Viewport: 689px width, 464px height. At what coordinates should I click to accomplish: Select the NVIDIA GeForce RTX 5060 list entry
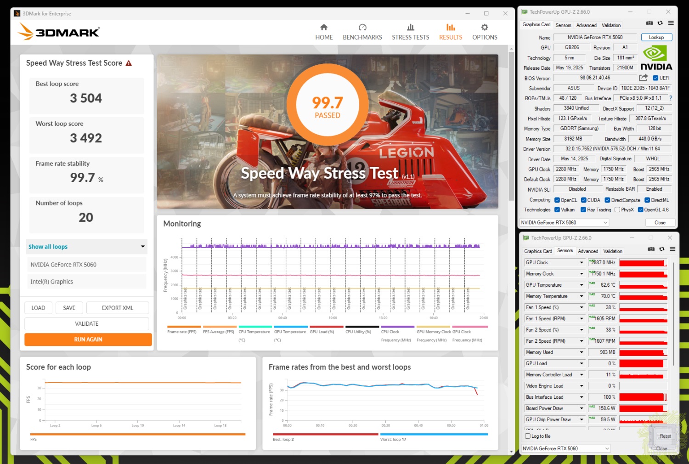pyautogui.click(x=87, y=265)
